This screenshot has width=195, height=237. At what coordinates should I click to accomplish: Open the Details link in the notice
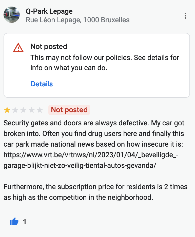point(42,84)
